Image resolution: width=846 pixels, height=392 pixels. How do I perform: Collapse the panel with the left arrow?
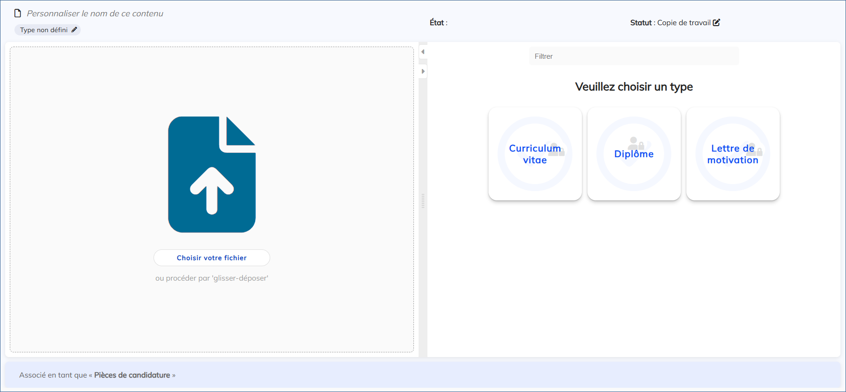click(x=423, y=52)
